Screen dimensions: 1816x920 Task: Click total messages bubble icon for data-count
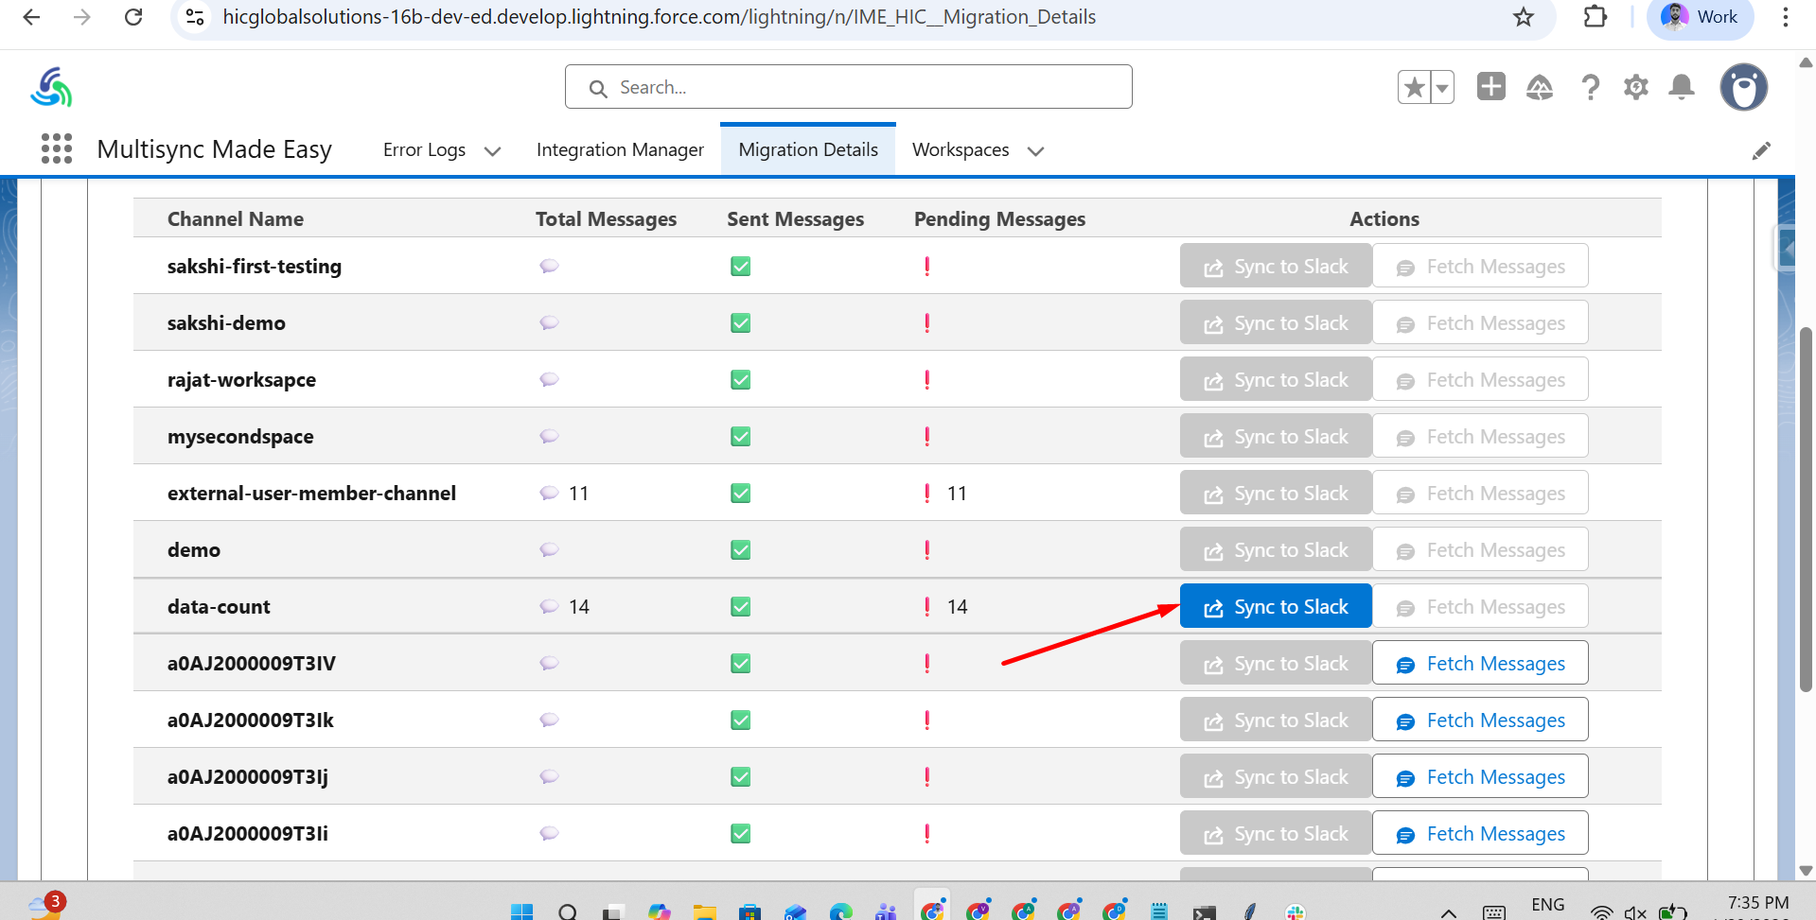(549, 606)
